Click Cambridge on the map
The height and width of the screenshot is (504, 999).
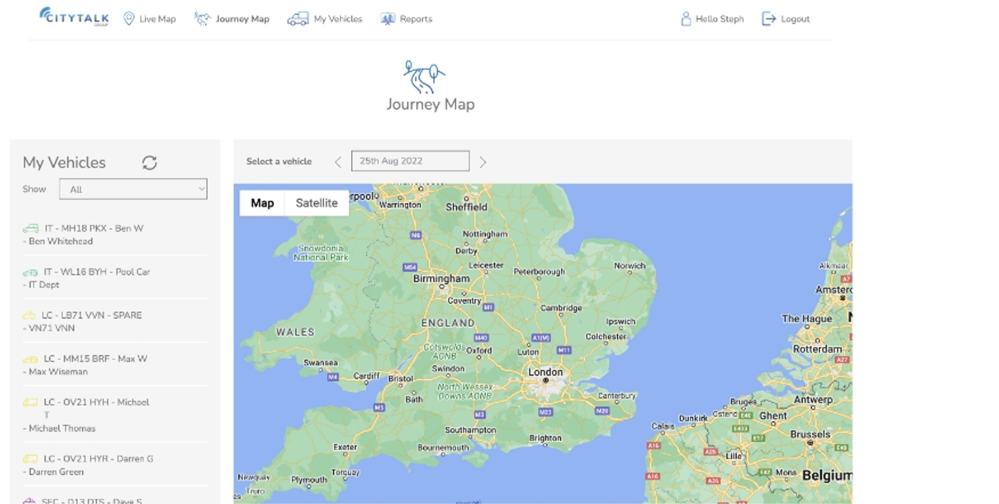click(x=562, y=308)
